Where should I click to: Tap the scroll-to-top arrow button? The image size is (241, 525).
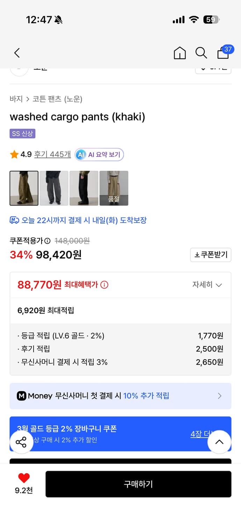219,442
